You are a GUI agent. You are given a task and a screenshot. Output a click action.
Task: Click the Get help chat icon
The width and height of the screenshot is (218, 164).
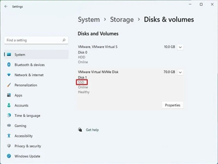[x=80, y=130]
